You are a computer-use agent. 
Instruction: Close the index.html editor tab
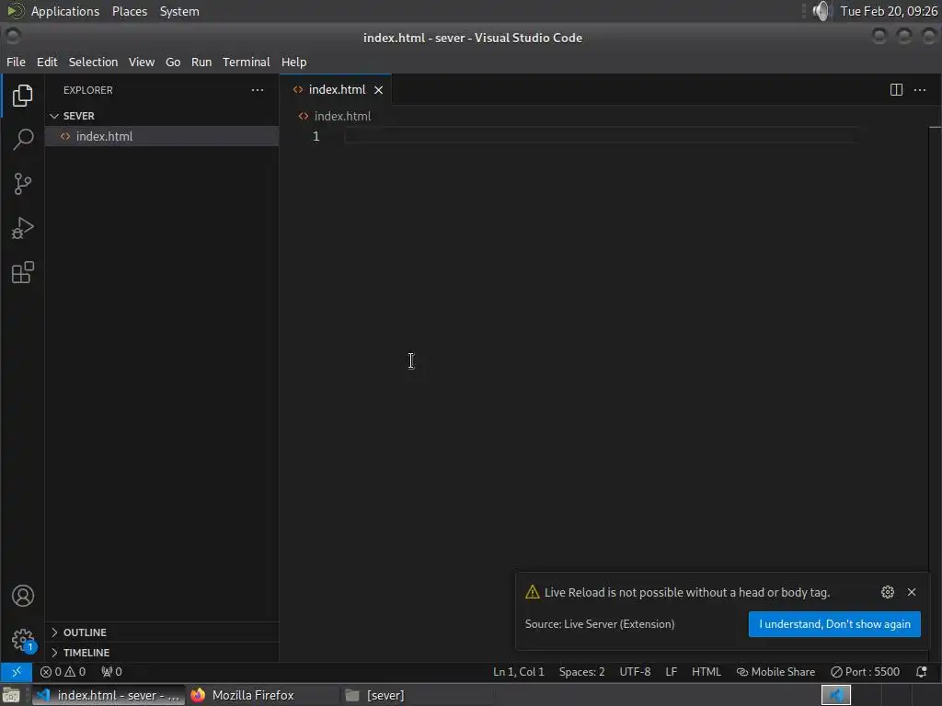(x=378, y=90)
